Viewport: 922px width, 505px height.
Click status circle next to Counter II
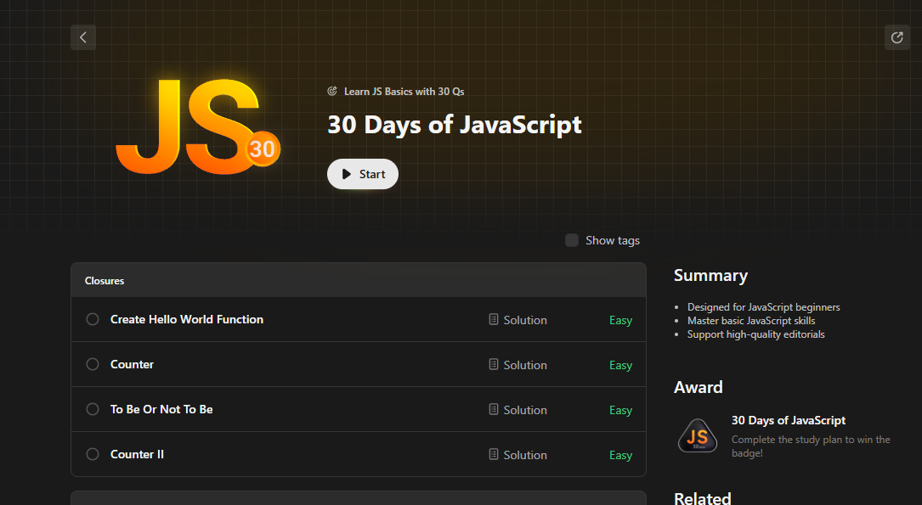tap(93, 454)
